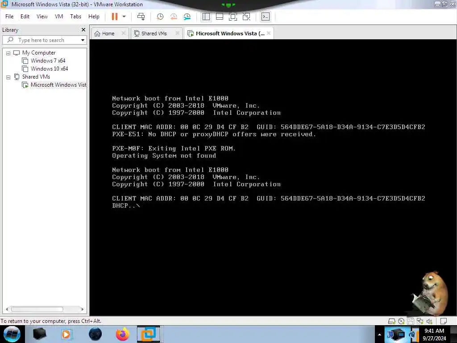Click the library search field
The height and width of the screenshot is (343, 457).
(41, 40)
